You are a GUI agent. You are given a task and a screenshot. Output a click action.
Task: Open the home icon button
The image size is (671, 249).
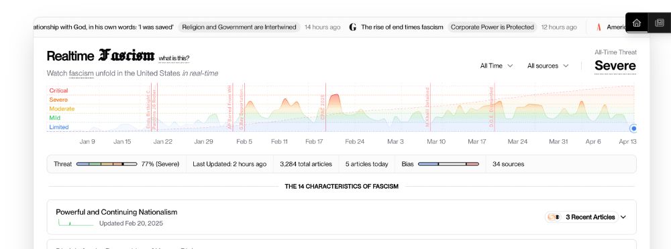point(637,23)
